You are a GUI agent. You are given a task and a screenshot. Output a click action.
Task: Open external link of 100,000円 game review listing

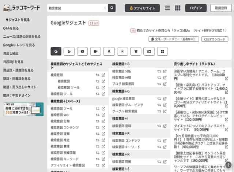point(227,119)
